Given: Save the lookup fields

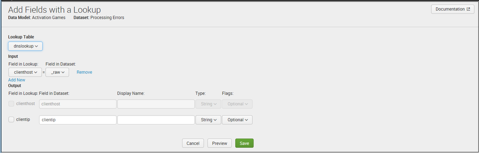Looking at the screenshot, I should click(244, 143).
